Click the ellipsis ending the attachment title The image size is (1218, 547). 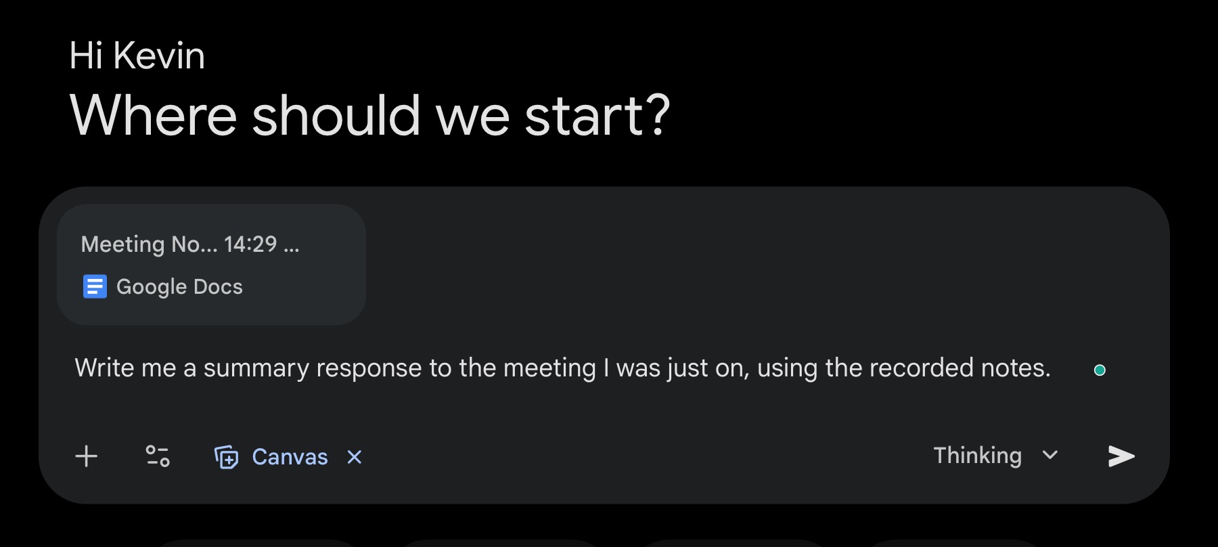[292, 245]
